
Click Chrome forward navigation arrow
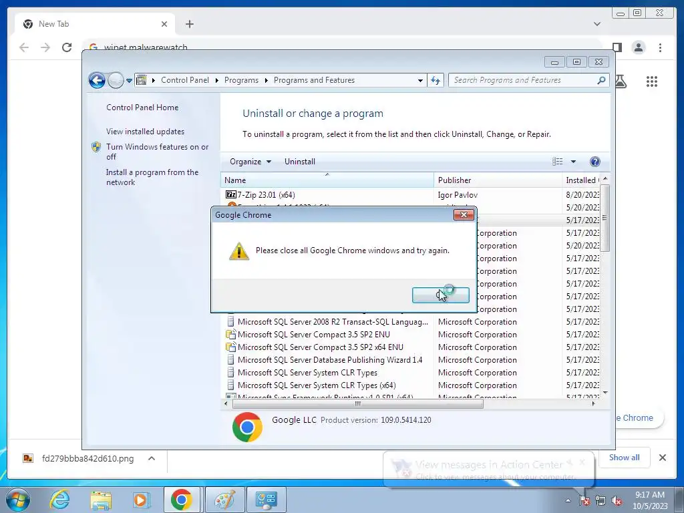pos(45,47)
